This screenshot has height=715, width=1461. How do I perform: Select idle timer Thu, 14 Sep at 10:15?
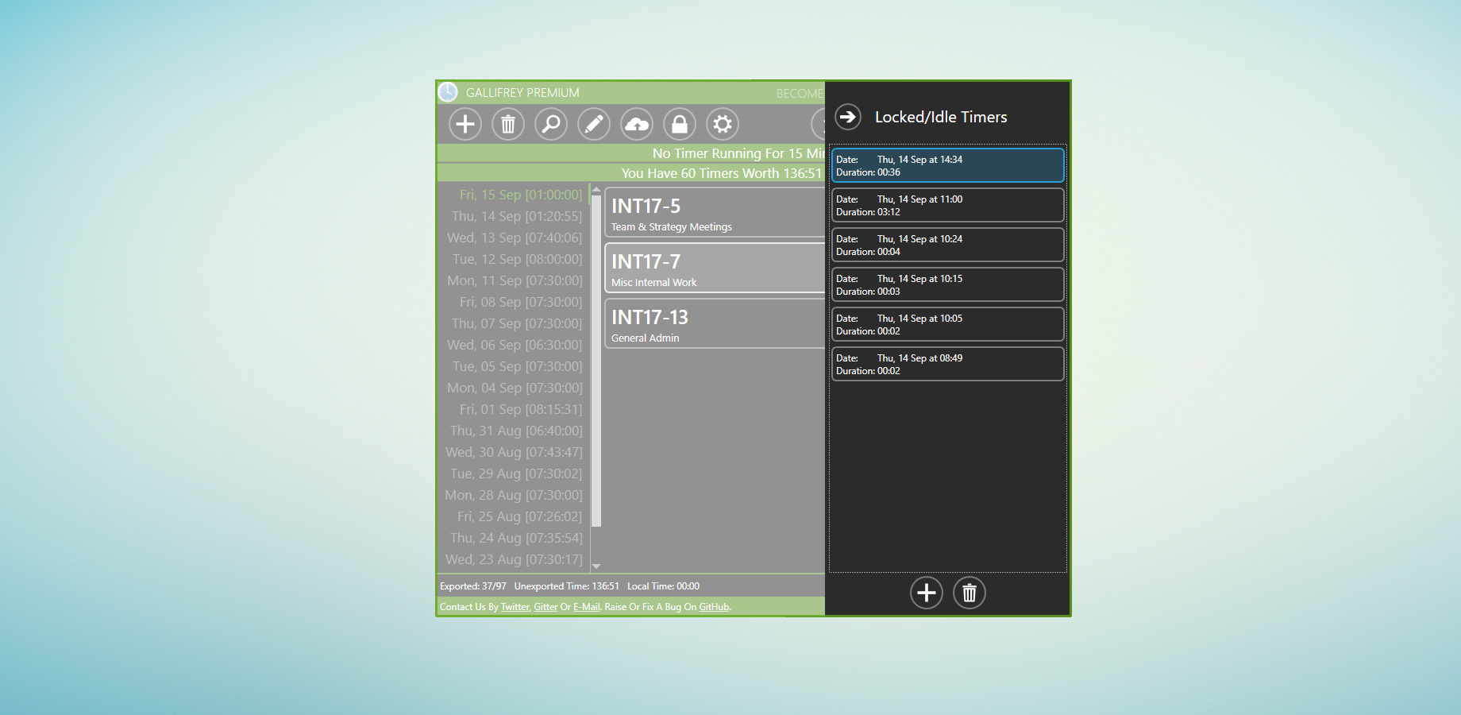coord(948,284)
